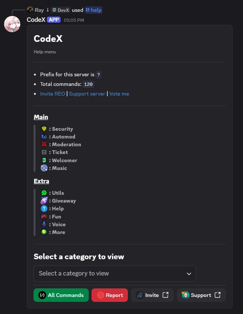Click the help slash command tag
The width and height of the screenshot is (243, 314).
94,10
